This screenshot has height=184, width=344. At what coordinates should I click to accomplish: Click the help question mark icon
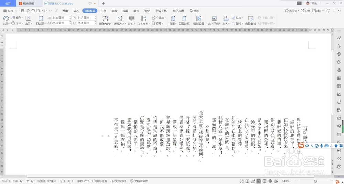coord(329,11)
